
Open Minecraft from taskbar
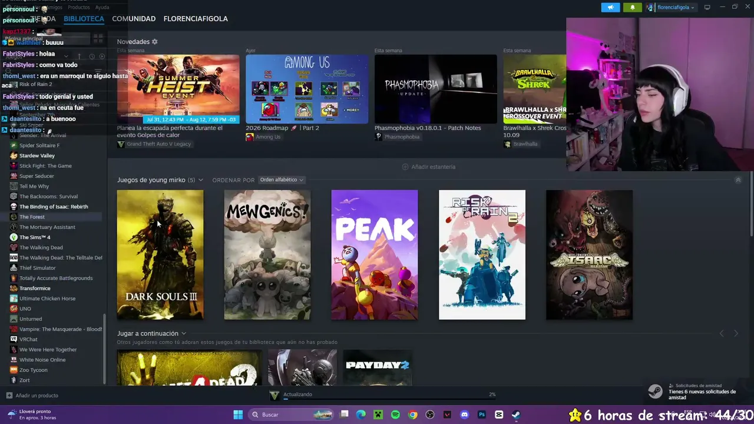click(x=378, y=415)
